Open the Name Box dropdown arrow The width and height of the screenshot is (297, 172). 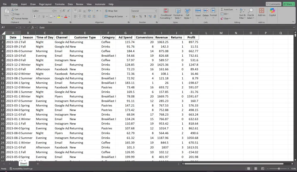click(17, 28)
